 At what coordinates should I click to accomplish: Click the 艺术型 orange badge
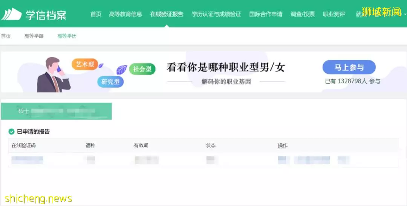tap(85, 64)
